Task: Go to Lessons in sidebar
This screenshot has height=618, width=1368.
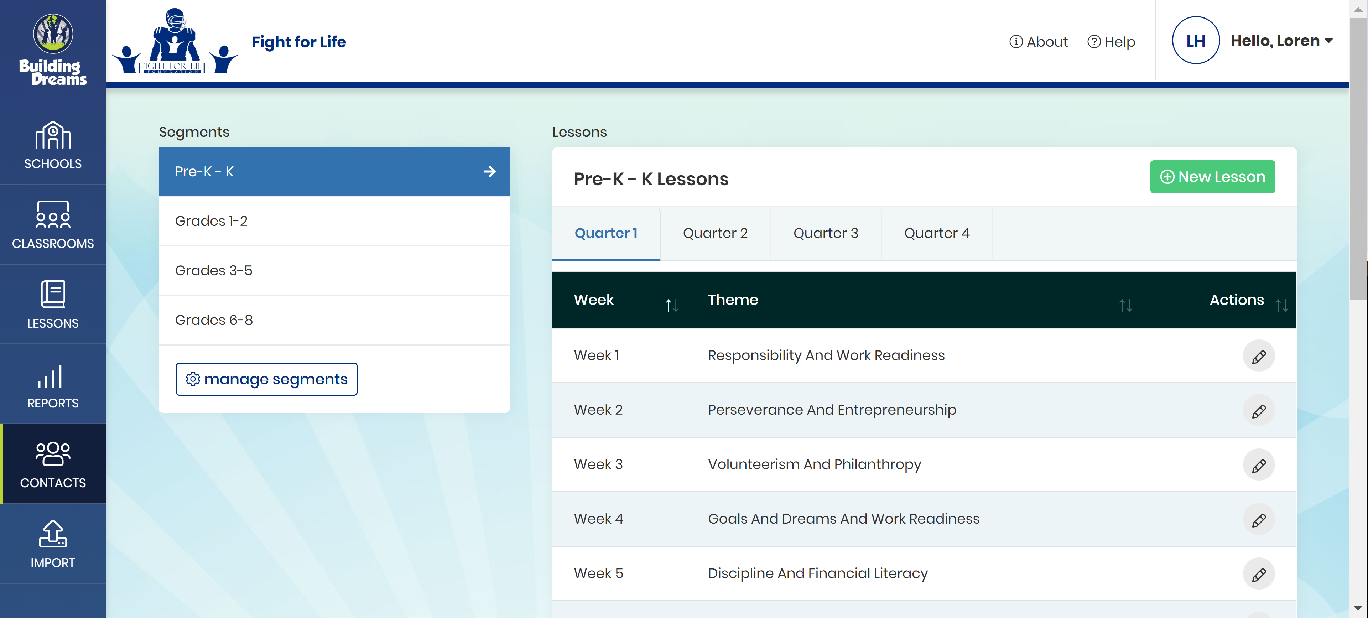Action: pyautogui.click(x=53, y=304)
